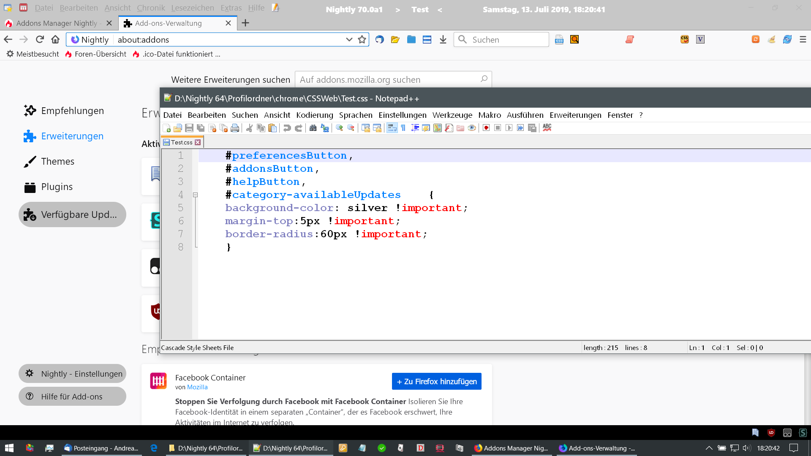Click the Firefox downloads arrow icon
Viewport: 811px width, 456px height.
(443, 40)
